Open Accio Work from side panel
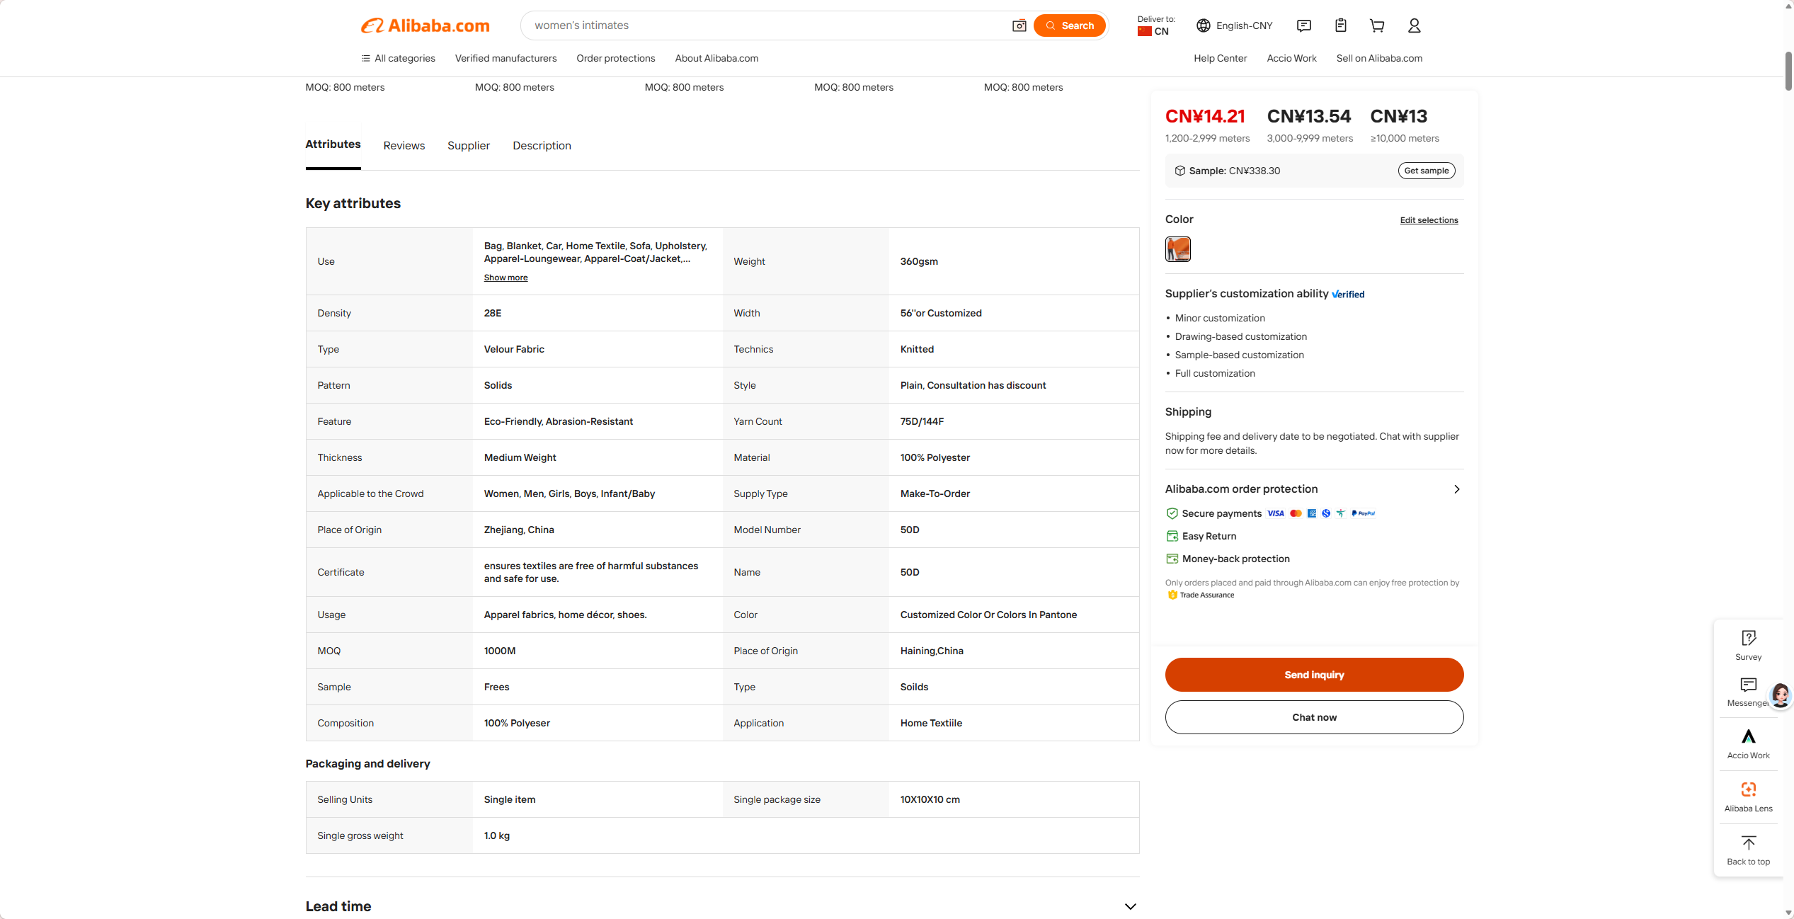Image resolution: width=1794 pixels, height=919 pixels. pyautogui.click(x=1748, y=743)
